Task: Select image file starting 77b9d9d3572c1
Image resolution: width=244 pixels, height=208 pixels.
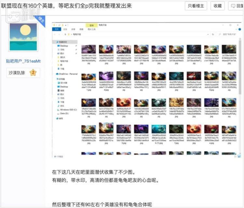Action: click(x=88, y=134)
